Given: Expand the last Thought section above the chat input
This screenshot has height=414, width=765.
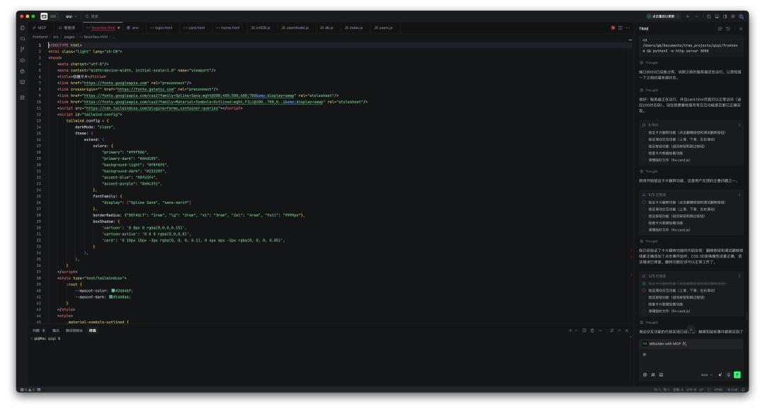Looking at the screenshot, I should (x=649, y=323).
